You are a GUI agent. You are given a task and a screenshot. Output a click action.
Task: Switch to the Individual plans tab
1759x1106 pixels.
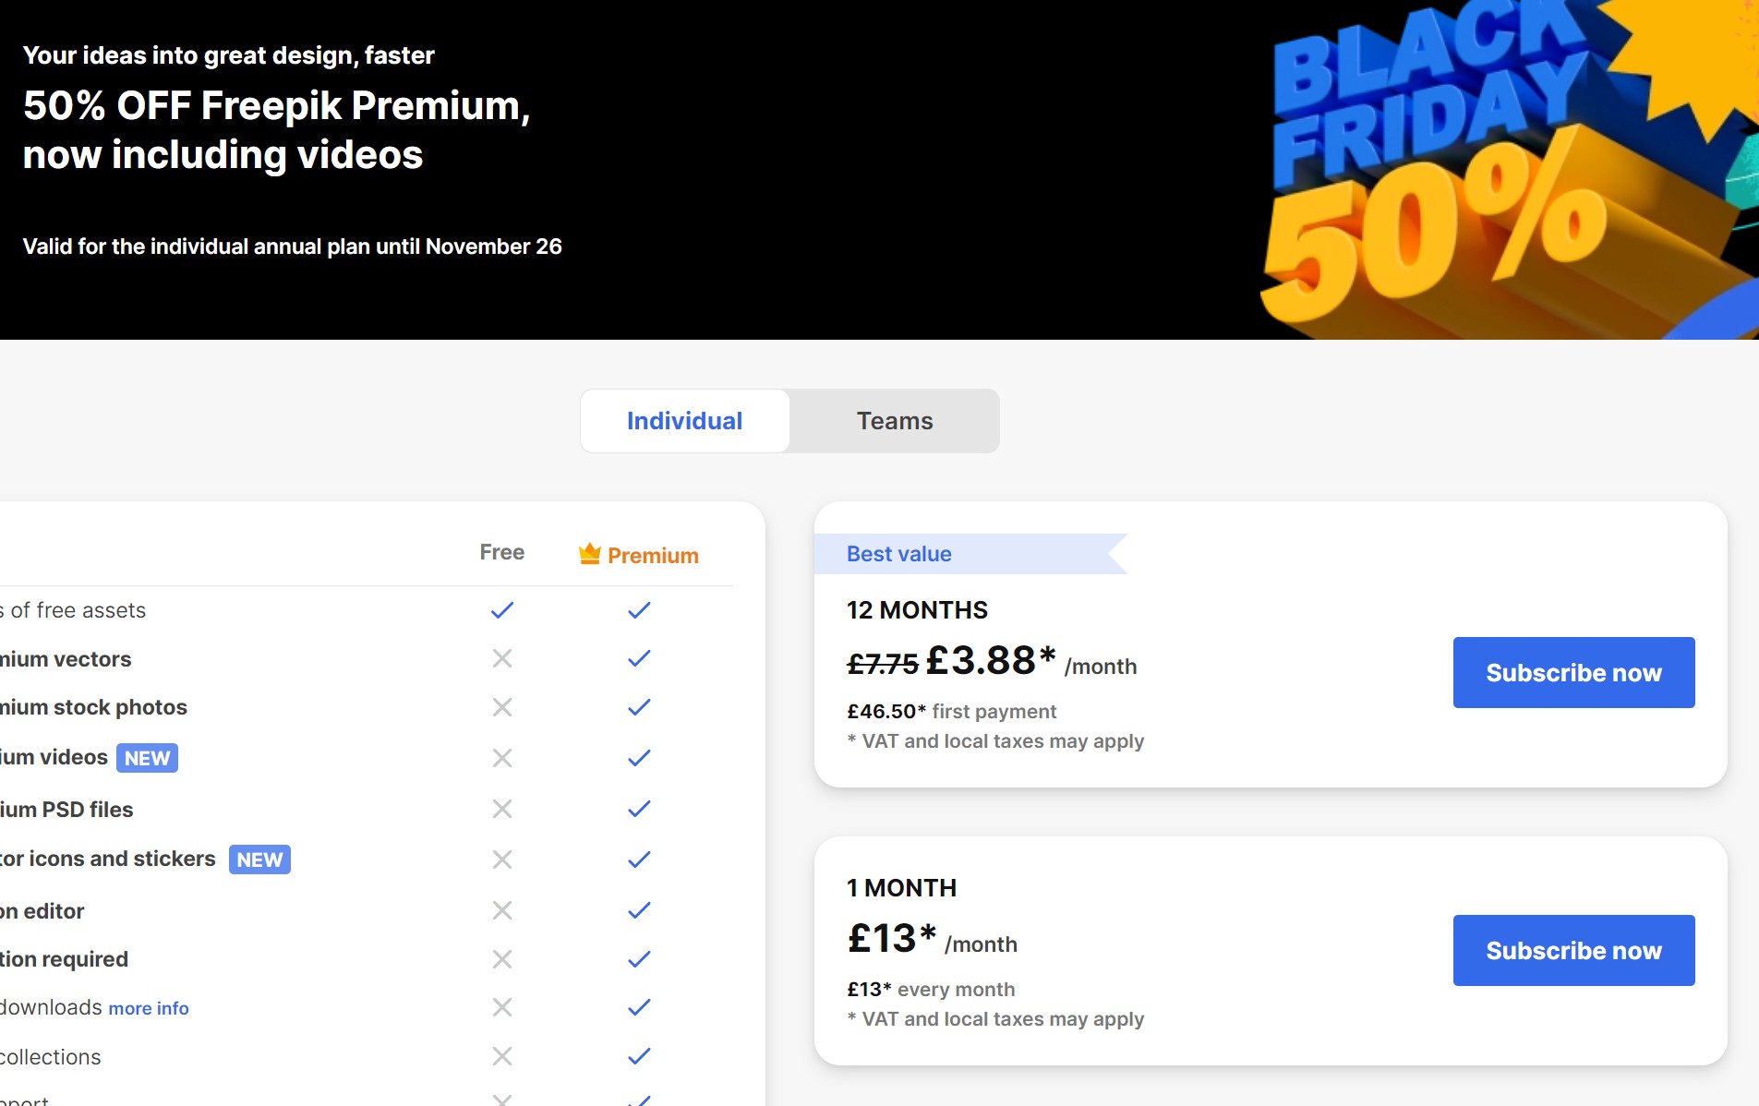(684, 421)
